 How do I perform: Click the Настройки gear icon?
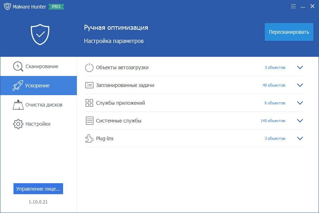18,124
